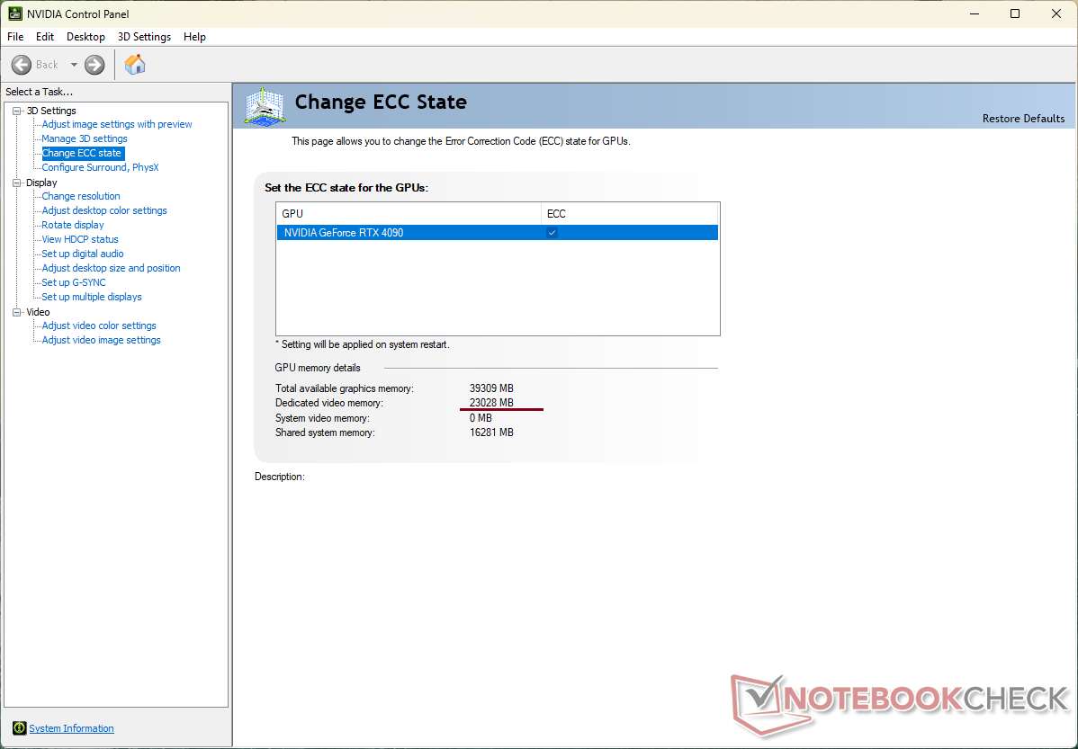Select Configure Surround, PhysX
Screen dimensions: 1078x749
pyautogui.click(x=101, y=167)
